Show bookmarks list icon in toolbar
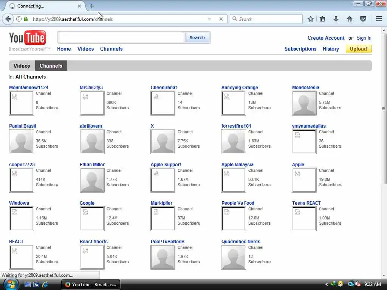The height and width of the screenshot is (290, 387). [x=322, y=19]
